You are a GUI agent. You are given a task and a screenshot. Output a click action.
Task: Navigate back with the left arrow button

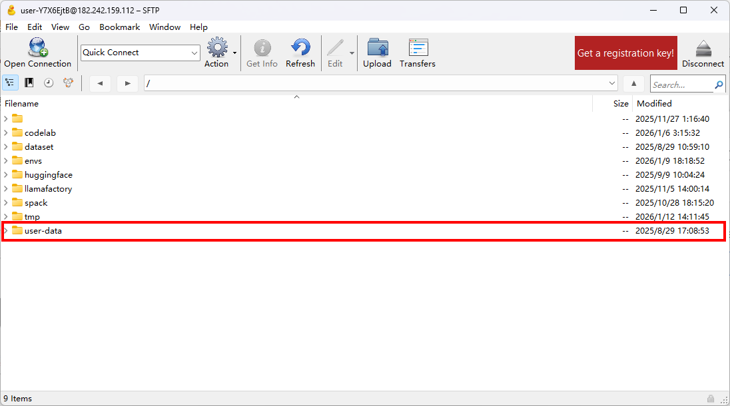pyautogui.click(x=100, y=83)
